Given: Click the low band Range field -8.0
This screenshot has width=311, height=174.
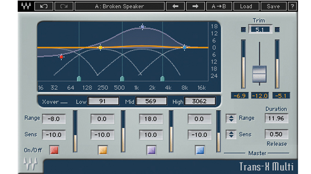Looking at the screenshot, I should [54, 119].
